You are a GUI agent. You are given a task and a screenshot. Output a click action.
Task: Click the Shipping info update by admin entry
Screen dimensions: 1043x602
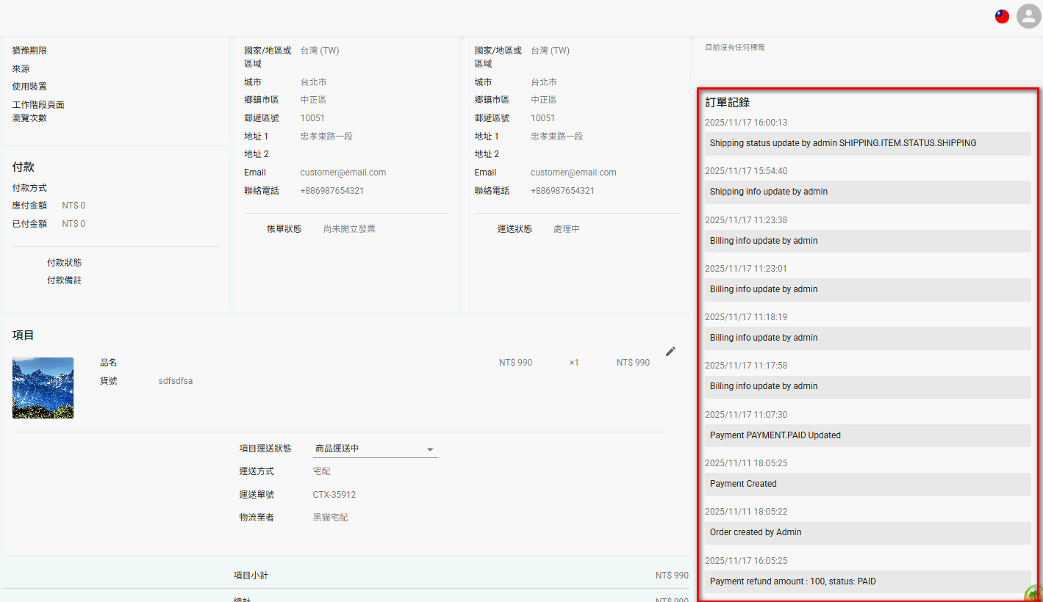coord(867,192)
